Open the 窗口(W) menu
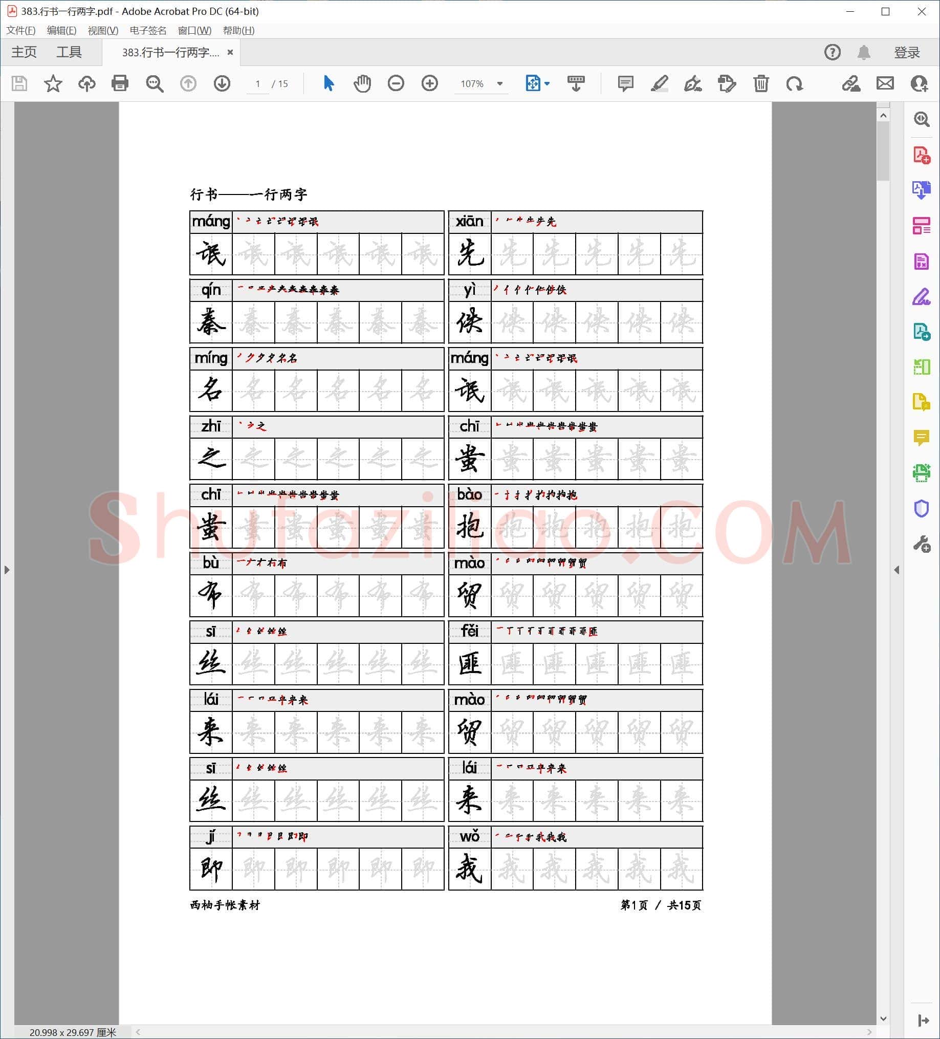The width and height of the screenshot is (940, 1039). coord(194,30)
